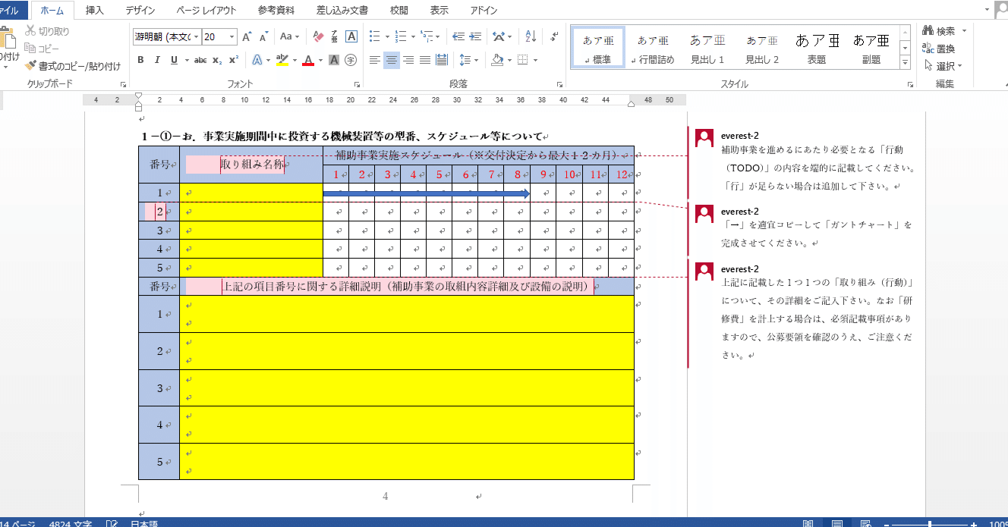Open Paragraph dialog launcher (段落)
The image size is (1008, 527).
click(x=560, y=84)
